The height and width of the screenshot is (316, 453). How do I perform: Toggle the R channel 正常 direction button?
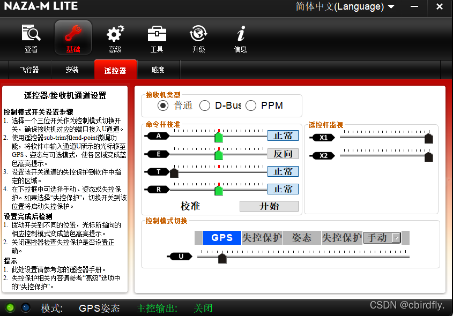coord(283,189)
